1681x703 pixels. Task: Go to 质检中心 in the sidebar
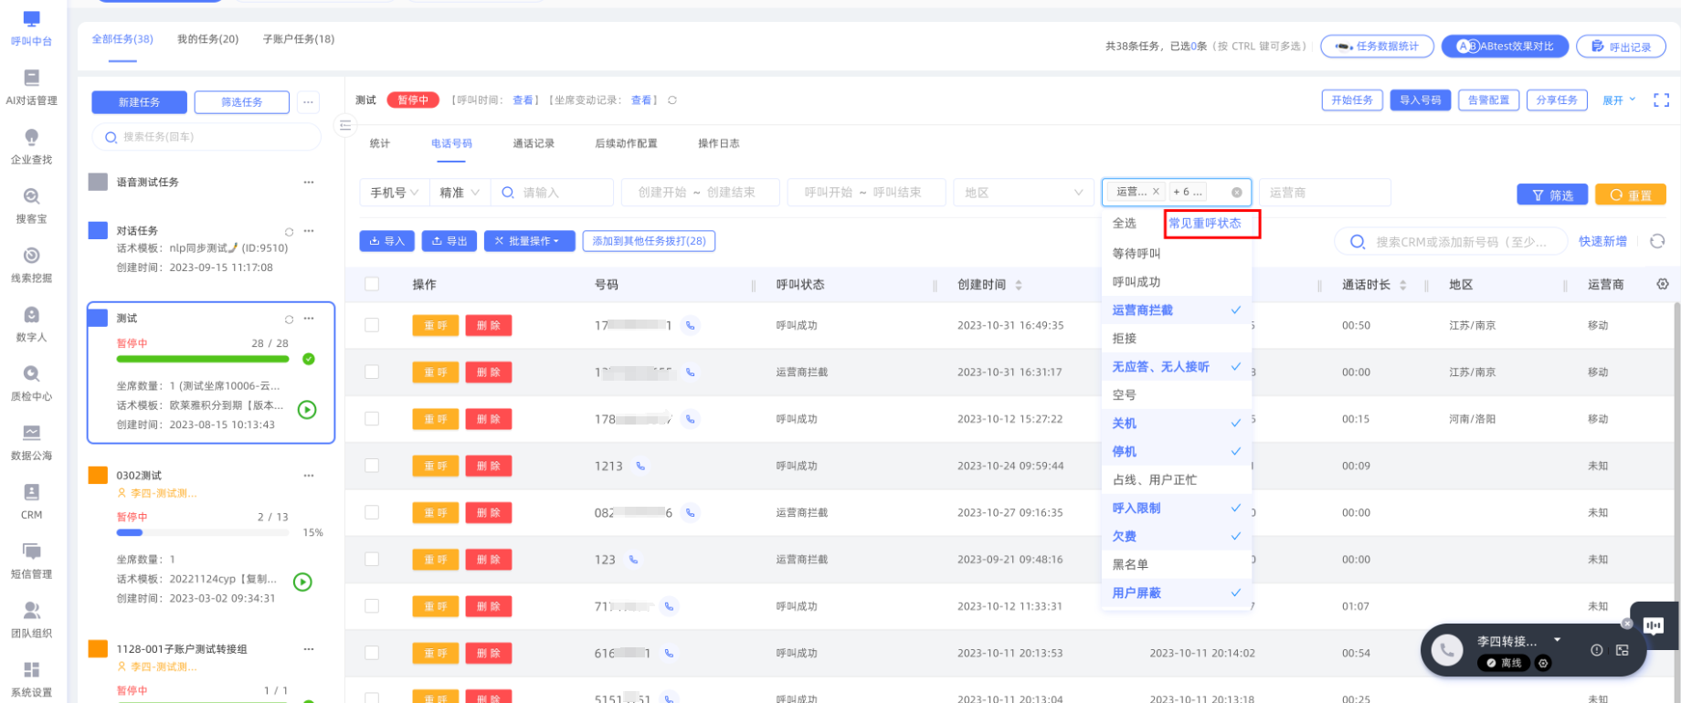click(x=31, y=383)
